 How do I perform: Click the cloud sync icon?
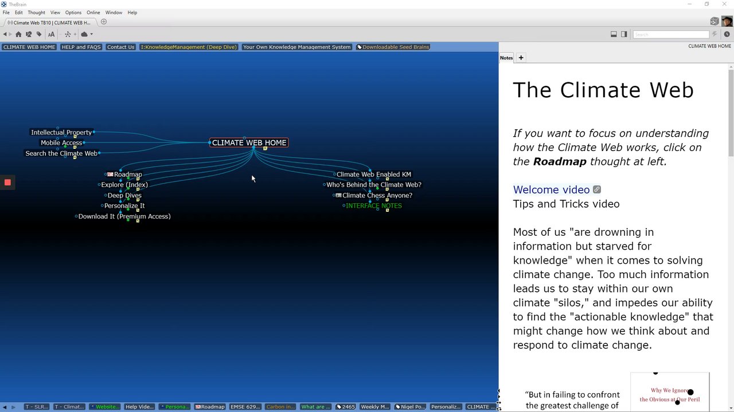[84, 34]
